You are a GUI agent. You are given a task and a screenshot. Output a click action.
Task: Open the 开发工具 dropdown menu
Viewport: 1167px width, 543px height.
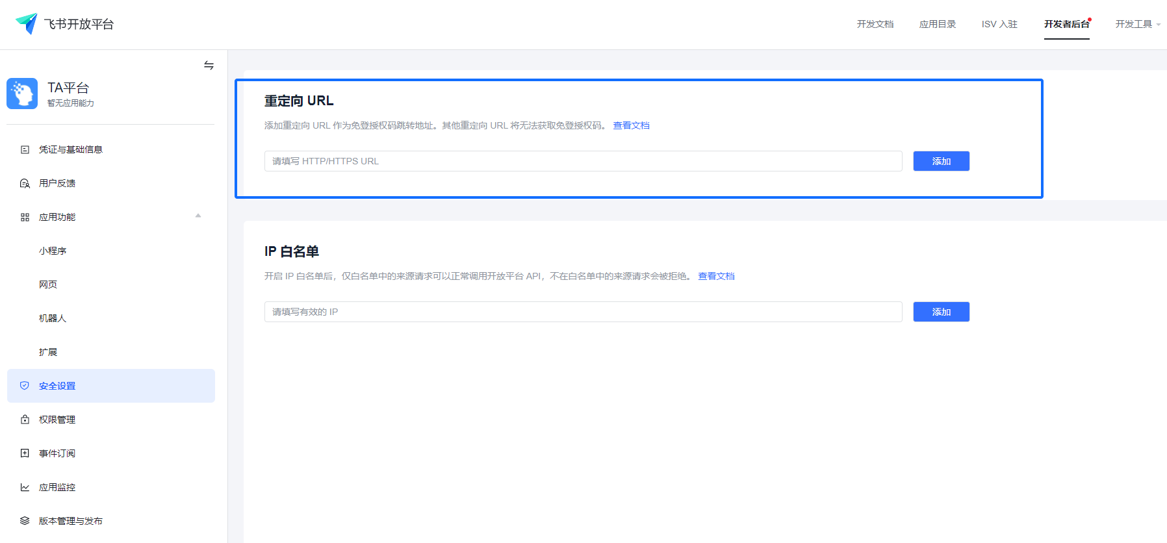[1137, 24]
